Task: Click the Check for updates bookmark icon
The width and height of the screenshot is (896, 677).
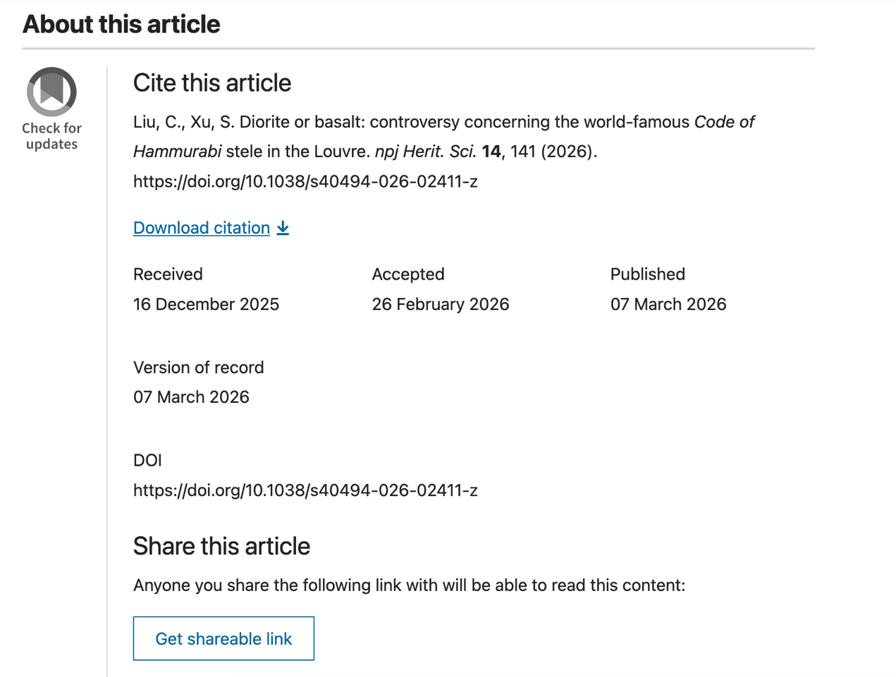Action: coord(51,92)
